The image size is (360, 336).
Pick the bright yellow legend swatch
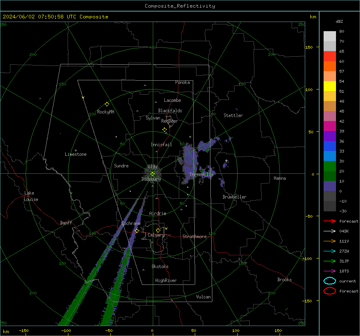(330, 86)
